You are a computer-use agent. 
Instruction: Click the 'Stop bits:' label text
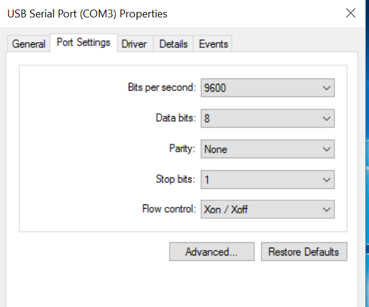(175, 179)
